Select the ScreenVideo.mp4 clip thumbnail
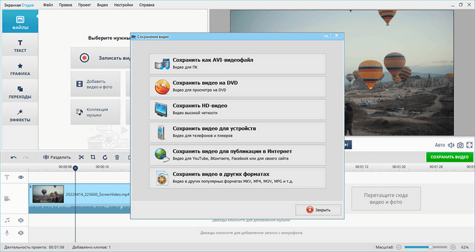This screenshot has width=475, height=252. click(x=48, y=194)
